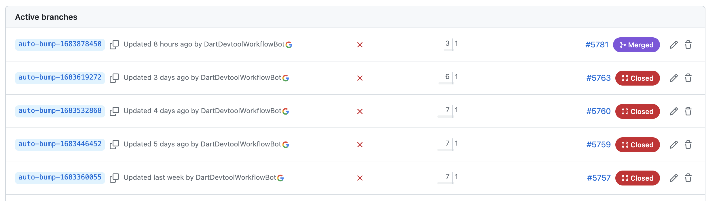Open the Merged pull request badge

(x=637, y=45)
